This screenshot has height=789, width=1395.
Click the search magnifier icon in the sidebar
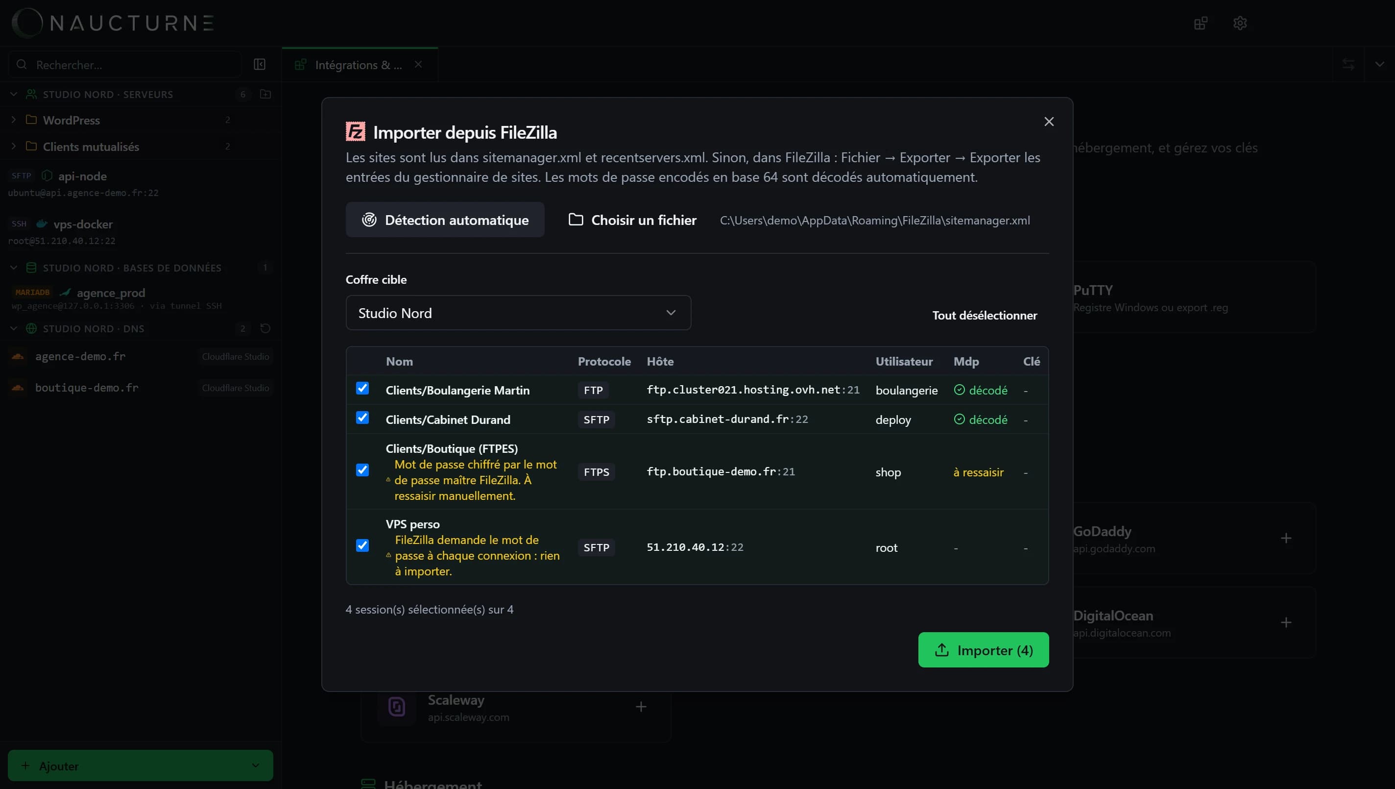[22, 65]
